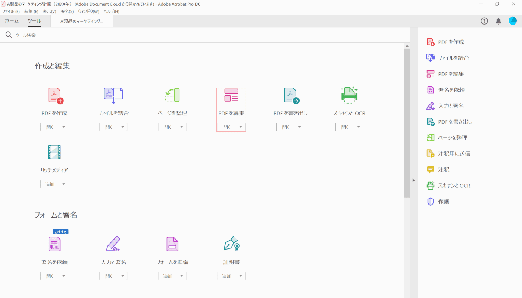This screenshot has width=522, height=298.
Task: Select PDFを書き出し in the right sidebar
Action: (x=450, y=121)
